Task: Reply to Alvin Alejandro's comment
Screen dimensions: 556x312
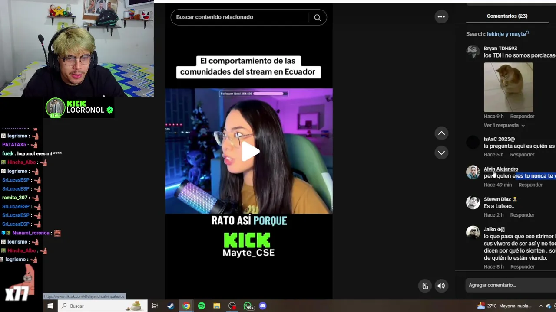Action: click(x=530, y=185)
